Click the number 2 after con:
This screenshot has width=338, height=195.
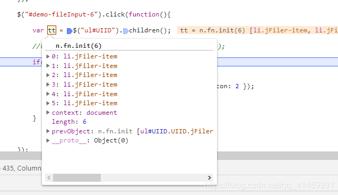(237, 86)
